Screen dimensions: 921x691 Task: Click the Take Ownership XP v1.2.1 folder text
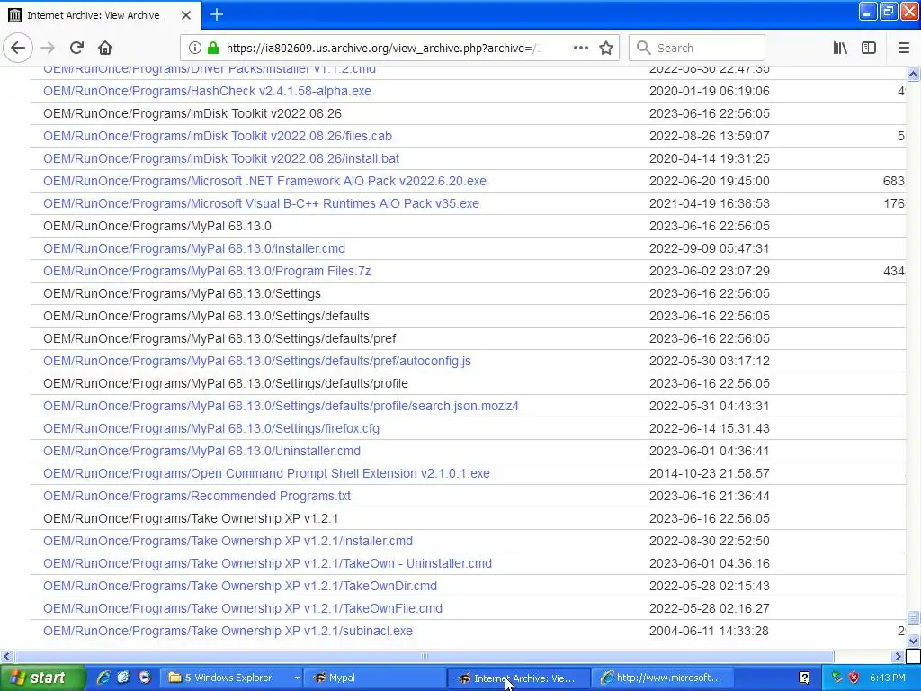coord(191,518)
